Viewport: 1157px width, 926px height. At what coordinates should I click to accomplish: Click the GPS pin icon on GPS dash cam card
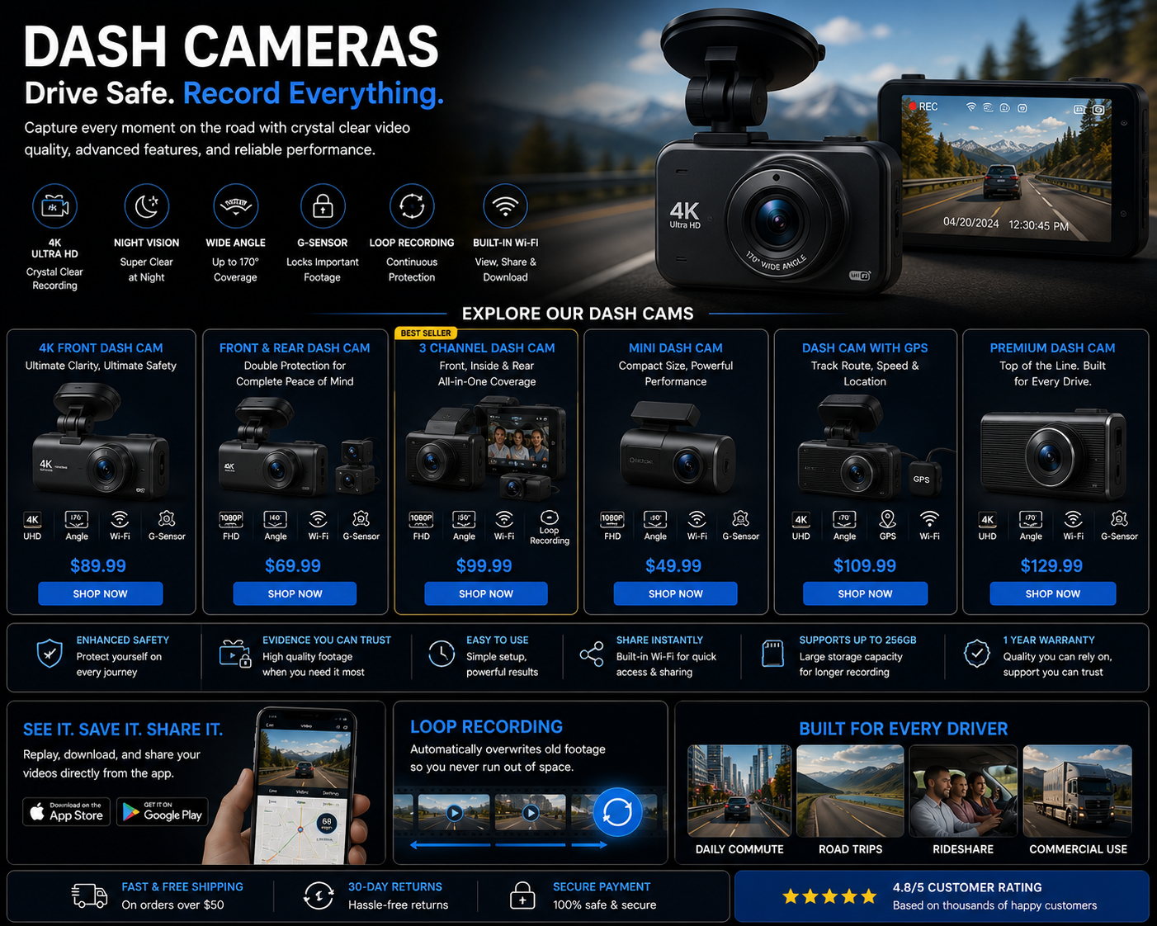[x=887, y=519]
